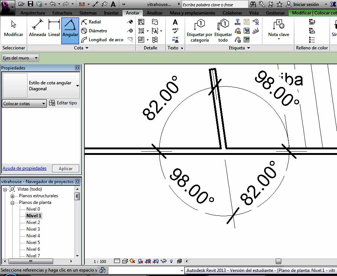The width and height of the screenshot is (337, 276).
Task: Toggle visual style cube in view control bar
Action: [x=125, y=261]
